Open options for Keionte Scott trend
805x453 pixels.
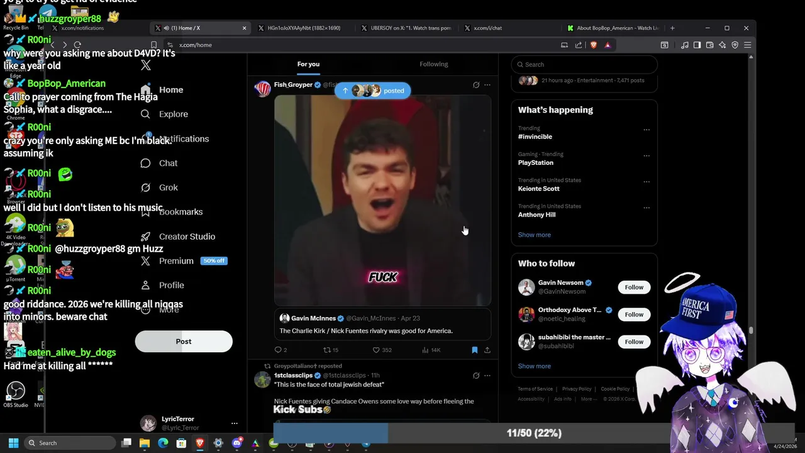point(647,182)
